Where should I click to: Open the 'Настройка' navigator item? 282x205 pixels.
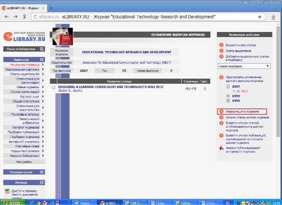24,162
